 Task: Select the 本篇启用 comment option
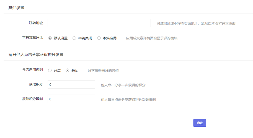coord(99,38)
